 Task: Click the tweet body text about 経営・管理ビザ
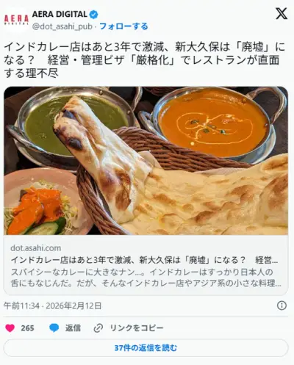click(x=145, y=60)
